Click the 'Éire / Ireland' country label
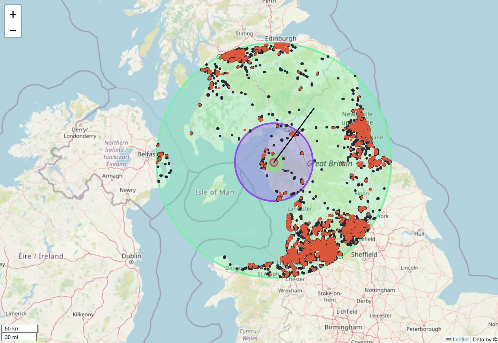This screenshot has height=343, width=498. click(41, 256)
